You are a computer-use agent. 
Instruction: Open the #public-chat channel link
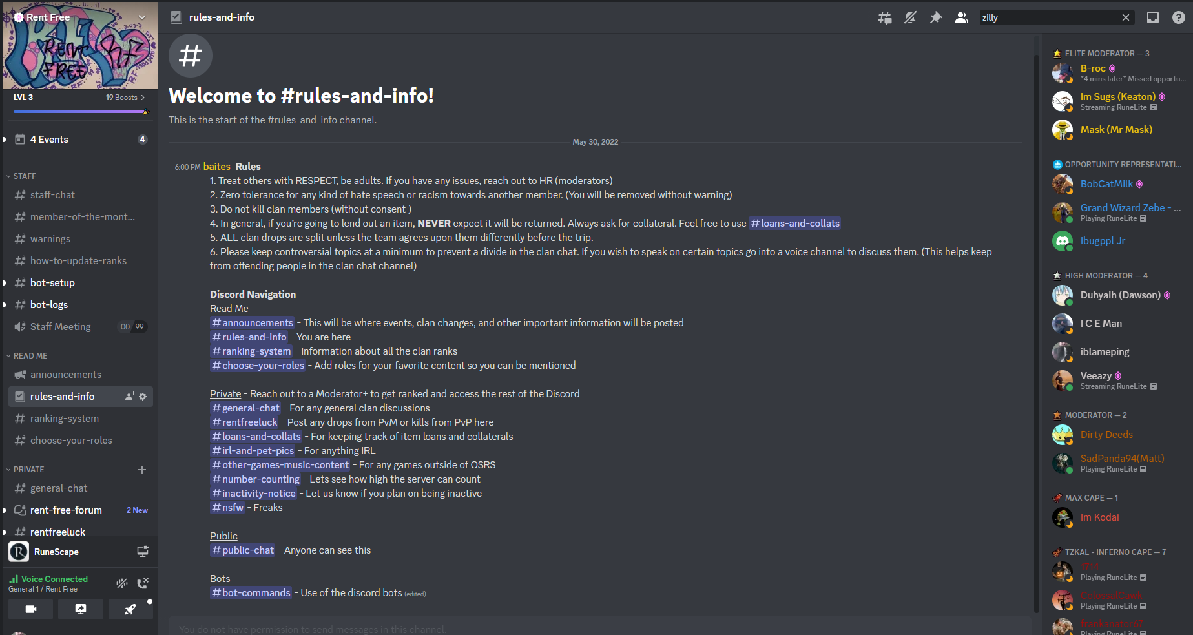pos(243,550)
